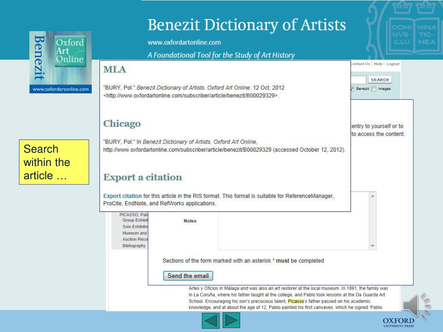443x332 pixels.
Task: Click the MLA heading
Action: [x=114, y=70]
